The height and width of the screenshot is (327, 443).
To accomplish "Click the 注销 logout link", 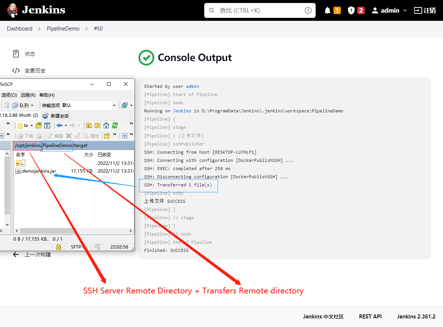I will [425, 10].
